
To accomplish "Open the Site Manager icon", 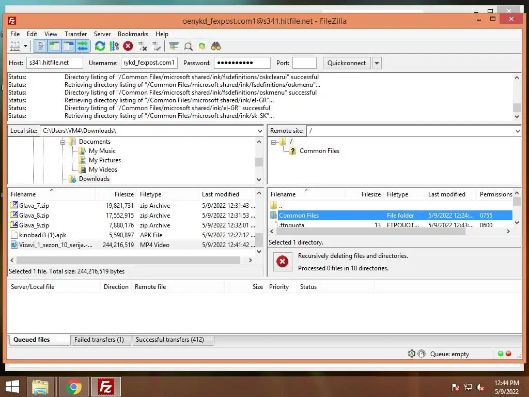I will 15,46.
